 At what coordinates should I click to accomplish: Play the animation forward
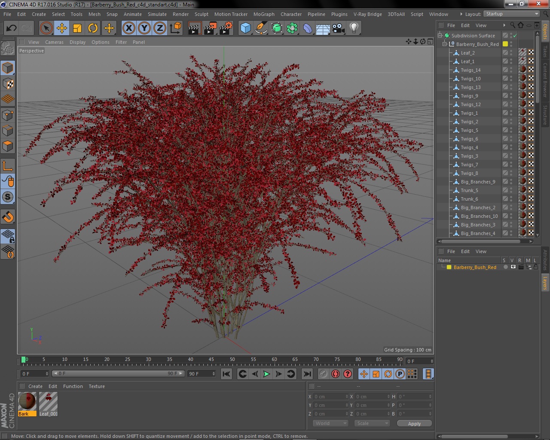266,374
